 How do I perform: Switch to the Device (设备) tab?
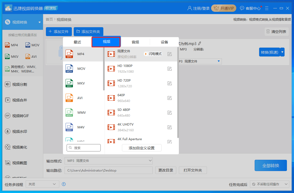coord(164,42)
